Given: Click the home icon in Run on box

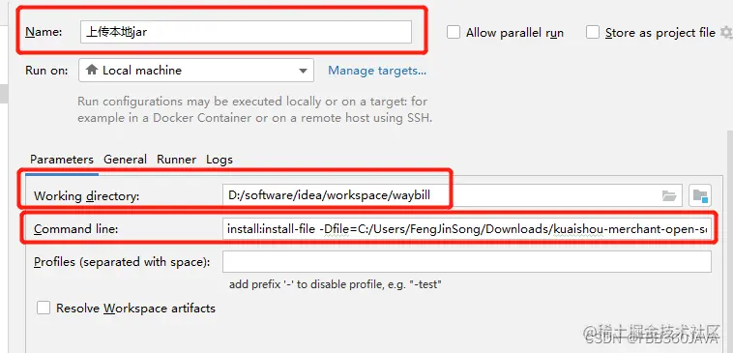Looking at the screenshot, I should (x=92, y=71).
